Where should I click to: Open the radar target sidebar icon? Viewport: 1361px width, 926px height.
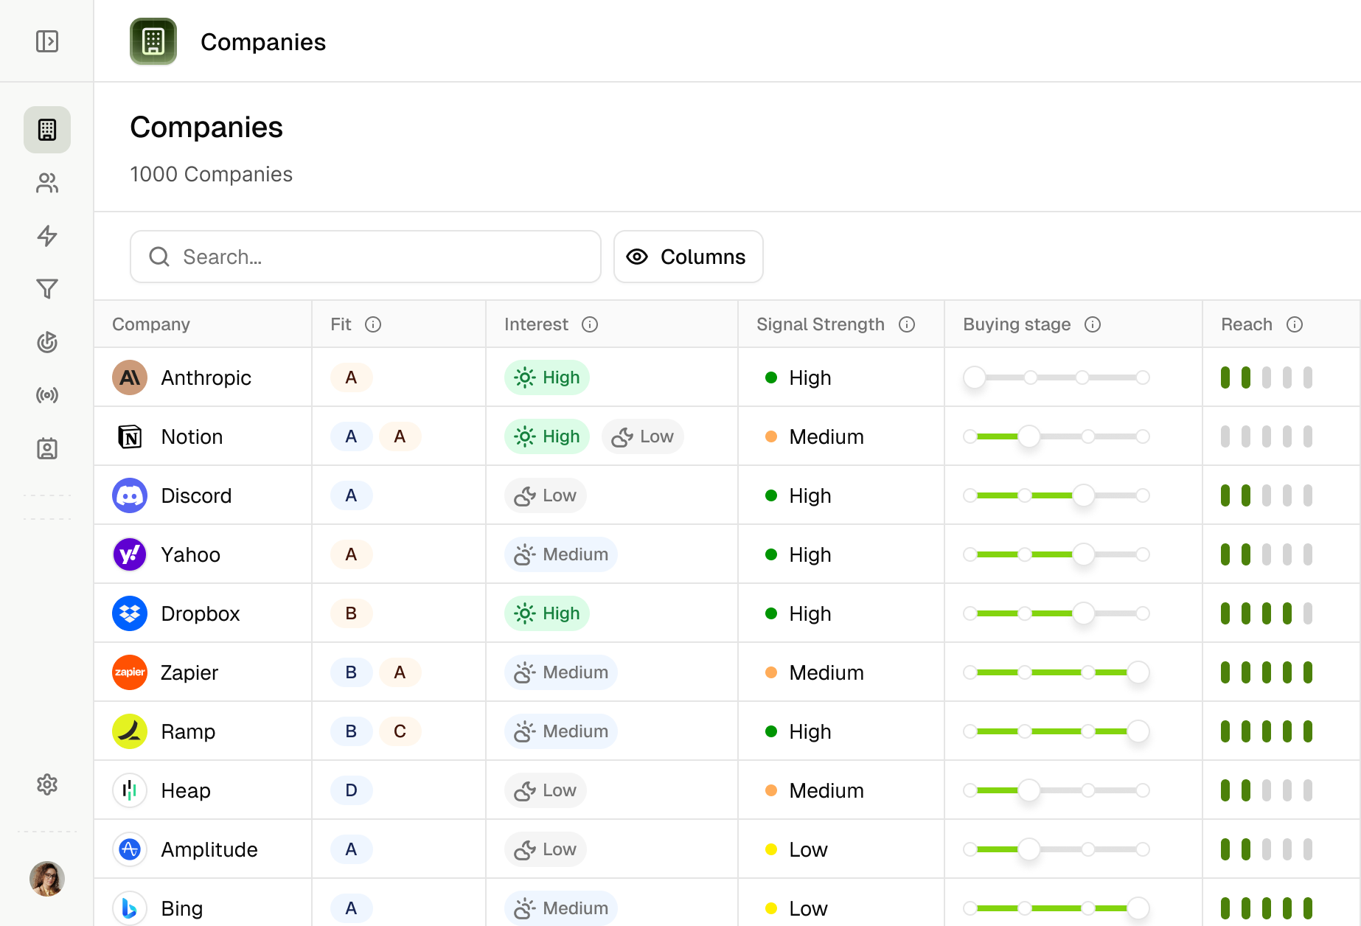click(x=47, y=342)
